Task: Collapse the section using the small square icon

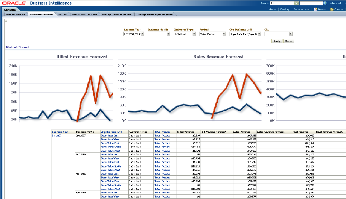Action: coord(6,21)
